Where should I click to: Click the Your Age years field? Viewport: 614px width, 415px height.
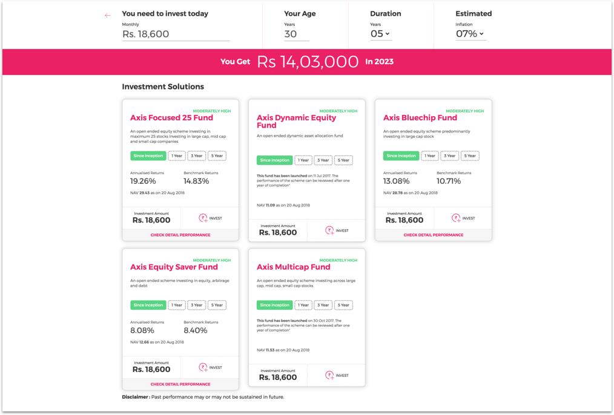point(296,34)
